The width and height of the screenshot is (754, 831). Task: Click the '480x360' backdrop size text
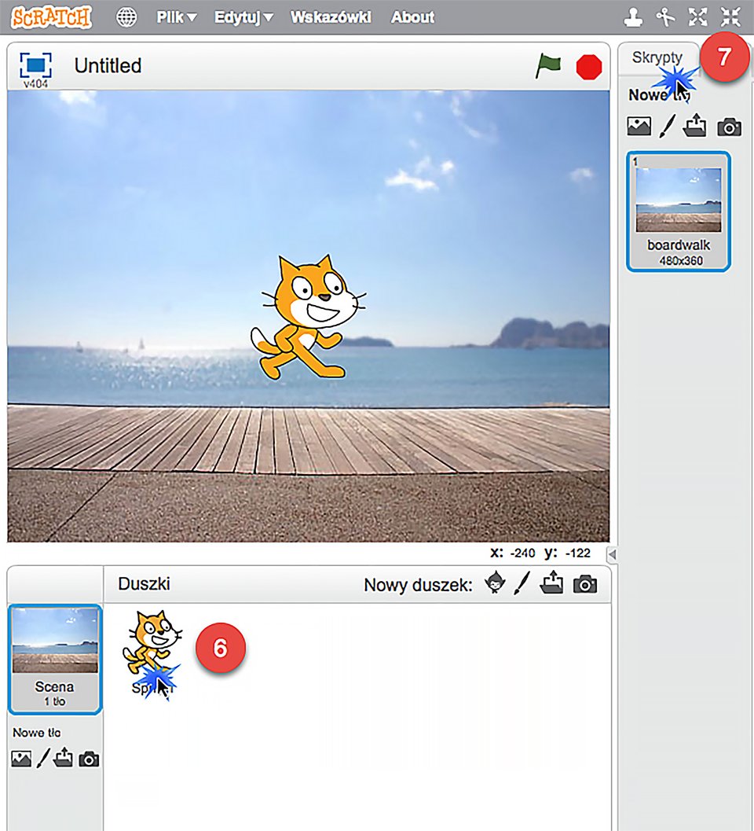681,260
